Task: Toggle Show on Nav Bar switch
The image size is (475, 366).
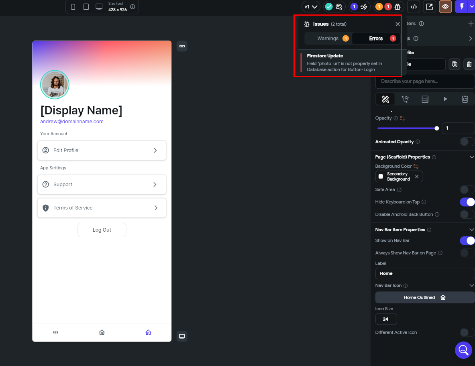Action: 467,241
